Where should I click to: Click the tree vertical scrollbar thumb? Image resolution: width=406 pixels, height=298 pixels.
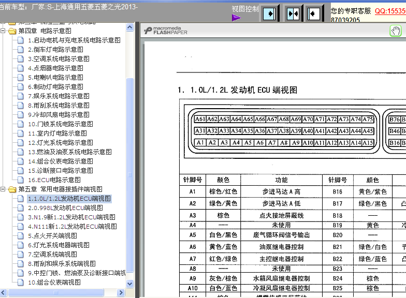point(129,175)
